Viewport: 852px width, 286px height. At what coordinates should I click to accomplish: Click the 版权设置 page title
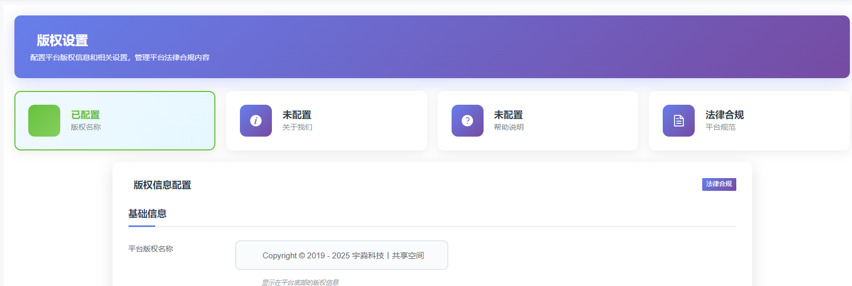coord(62,40)
